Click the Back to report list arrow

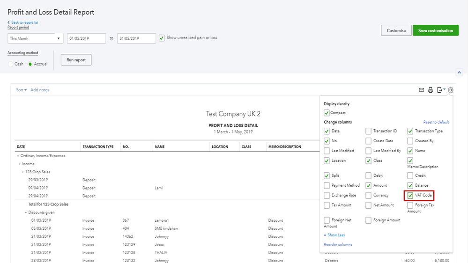coord(9,22)
